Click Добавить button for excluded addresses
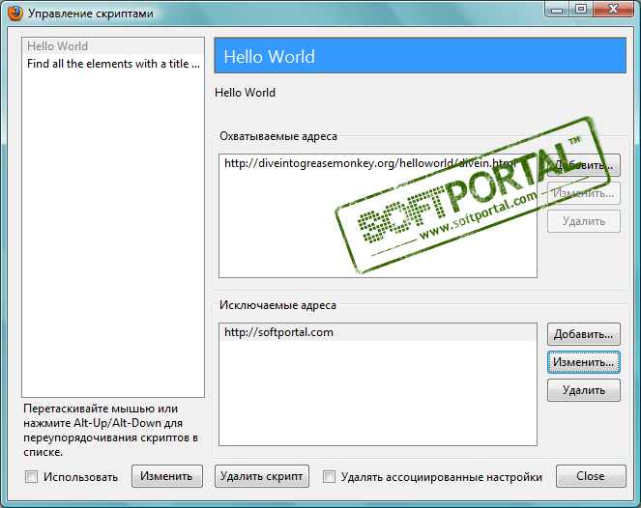641x508 pixels. coord(584,334)
